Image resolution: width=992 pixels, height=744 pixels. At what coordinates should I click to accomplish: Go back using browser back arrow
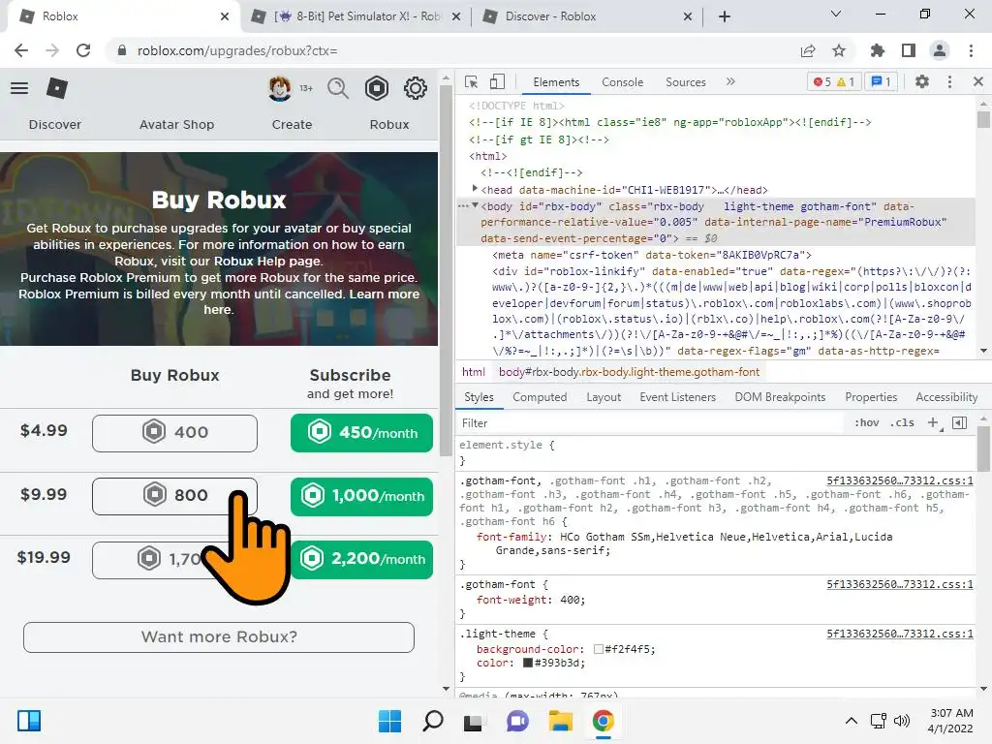tap(21, 50)
